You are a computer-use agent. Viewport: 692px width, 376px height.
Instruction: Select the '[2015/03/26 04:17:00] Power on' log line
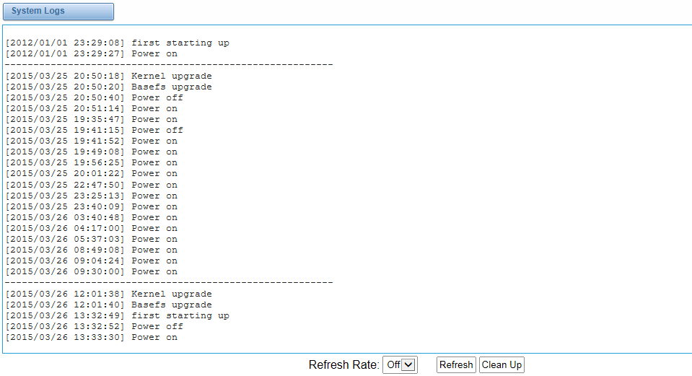(92, 228)
